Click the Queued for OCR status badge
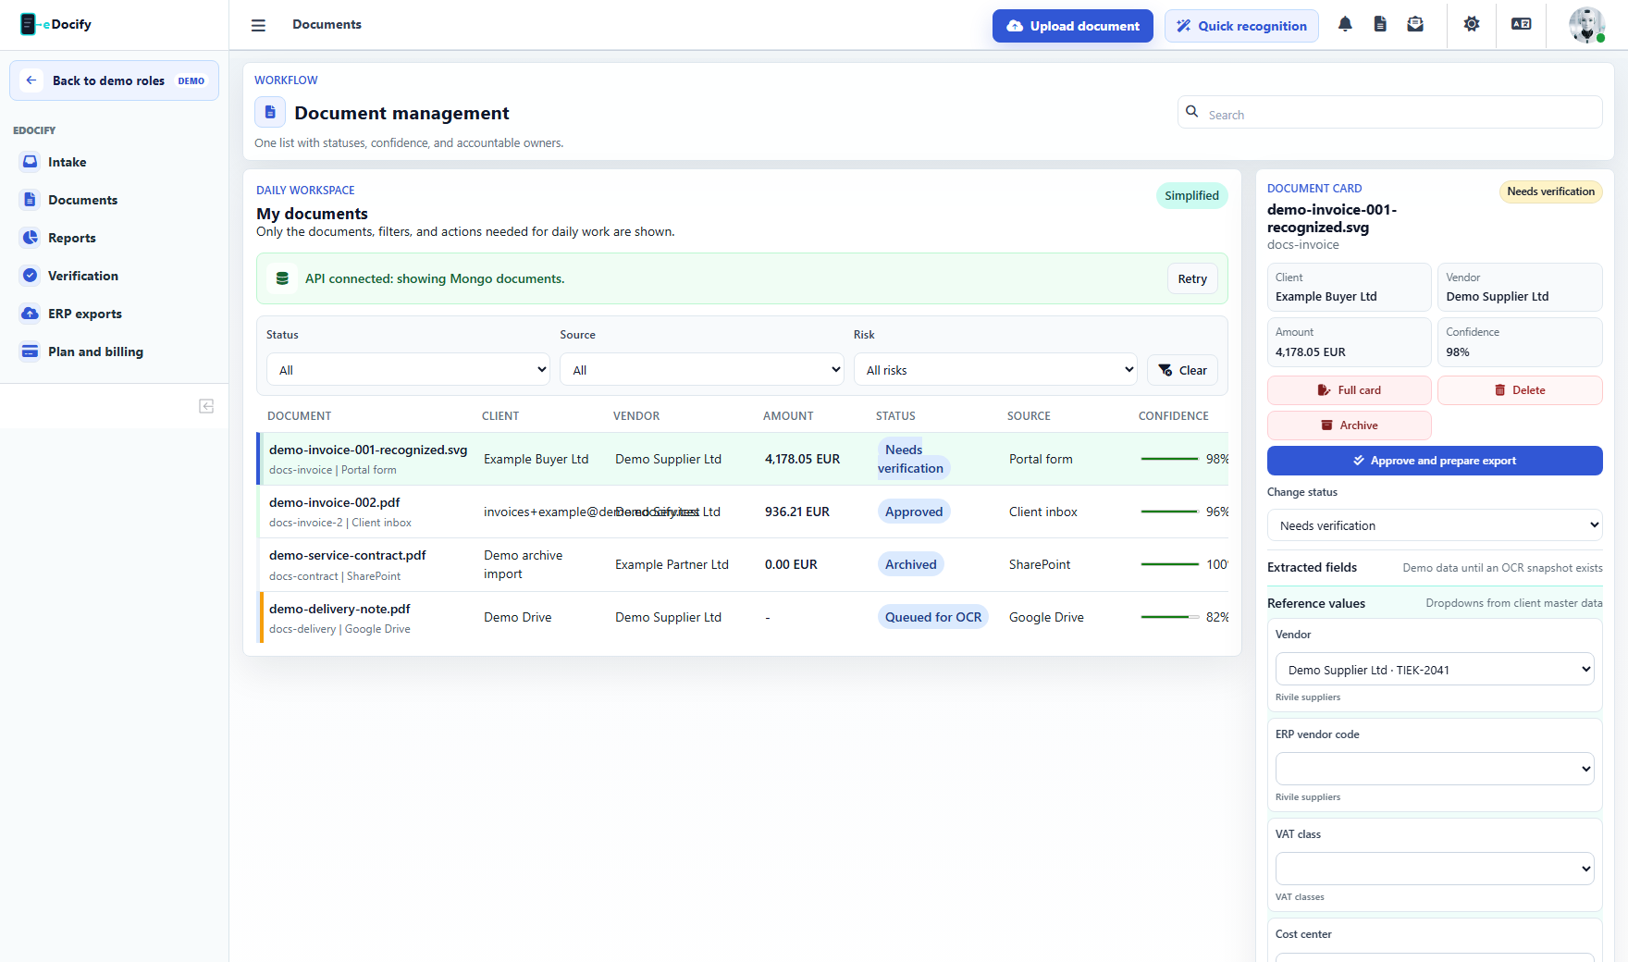This screenshot has width=1628, height=962. 933,617
